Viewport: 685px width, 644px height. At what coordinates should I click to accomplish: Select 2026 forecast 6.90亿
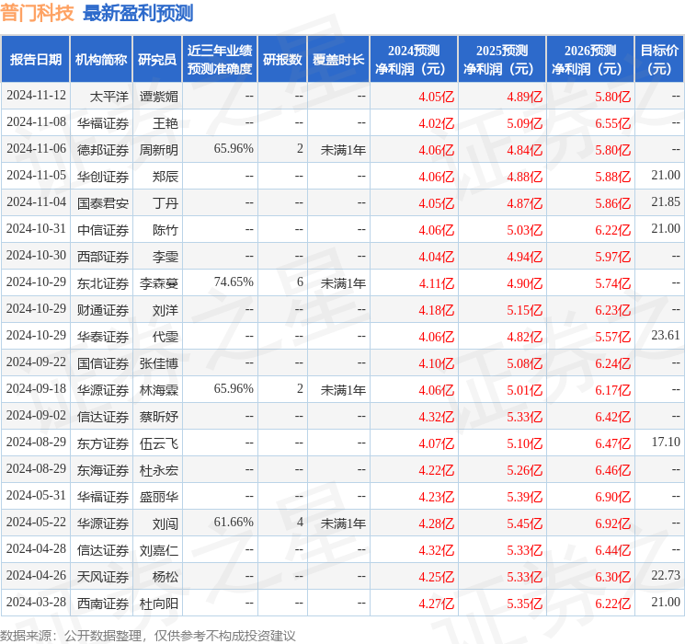[612, 497]
